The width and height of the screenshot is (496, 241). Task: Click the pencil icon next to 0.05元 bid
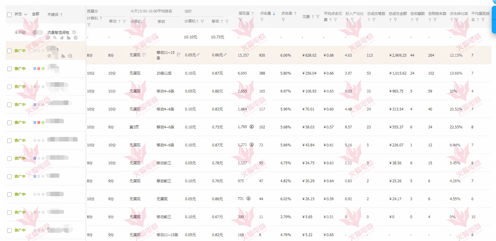pos(198,55)
